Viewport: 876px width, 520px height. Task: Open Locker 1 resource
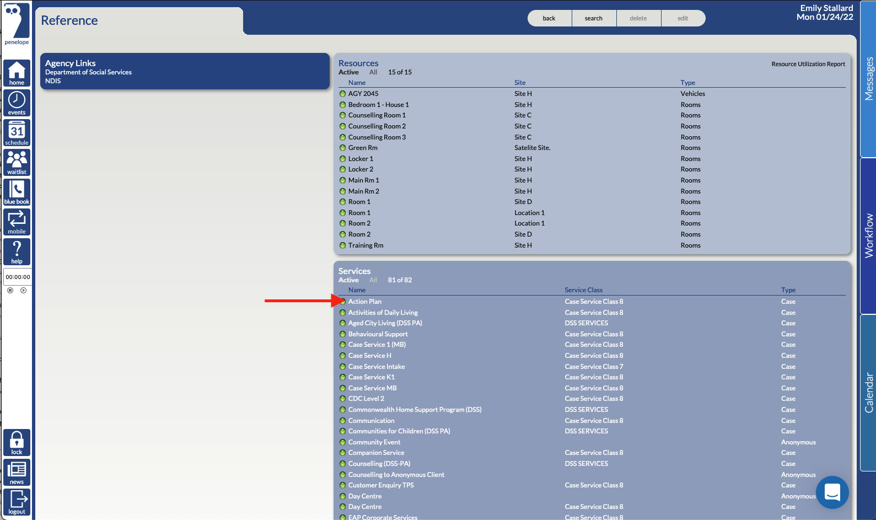click(361, 159)
